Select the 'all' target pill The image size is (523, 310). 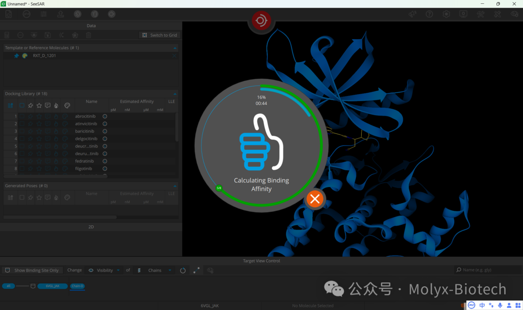click(x=9, y=286)
